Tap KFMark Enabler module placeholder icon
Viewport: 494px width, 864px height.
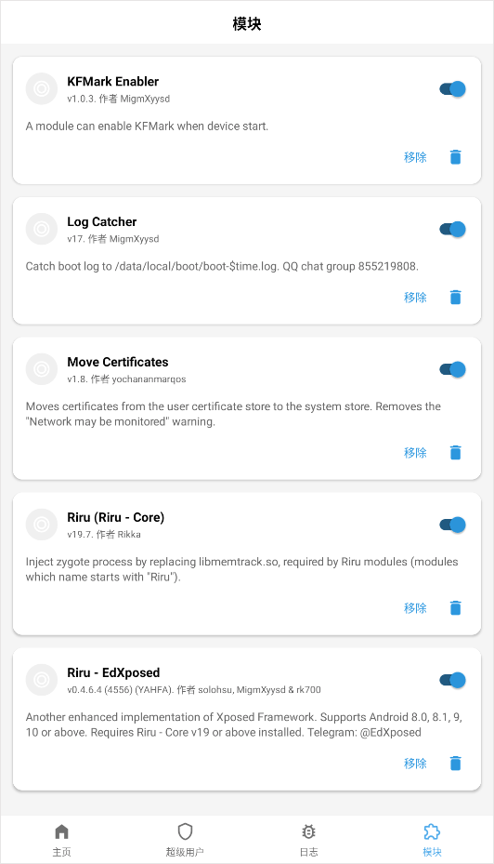(x=42, y=88)
